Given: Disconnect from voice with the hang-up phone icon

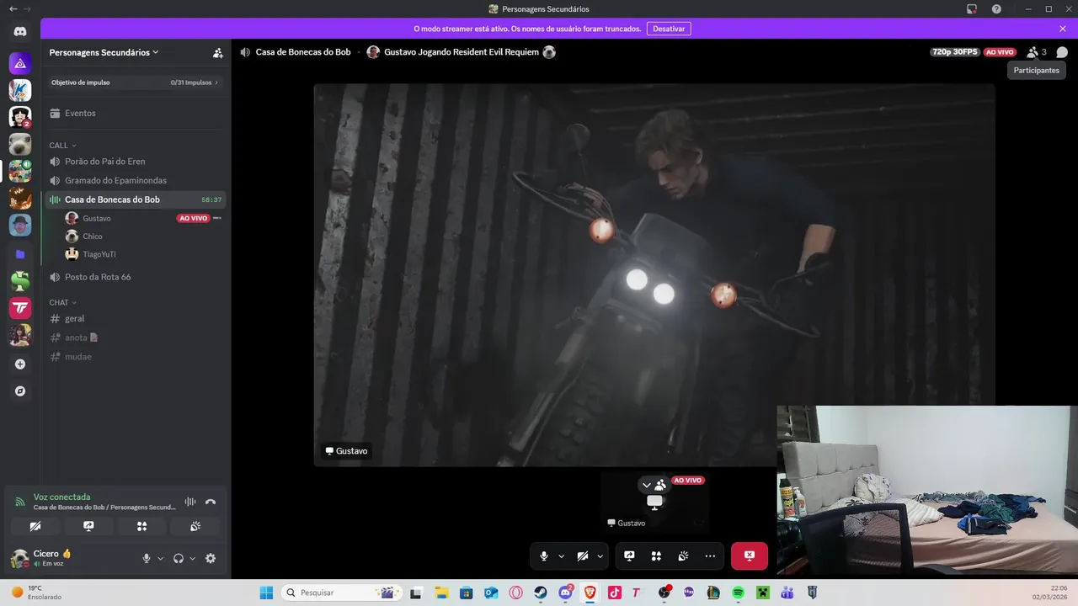Looking at the screenshot, I should (x=211, y=502).
